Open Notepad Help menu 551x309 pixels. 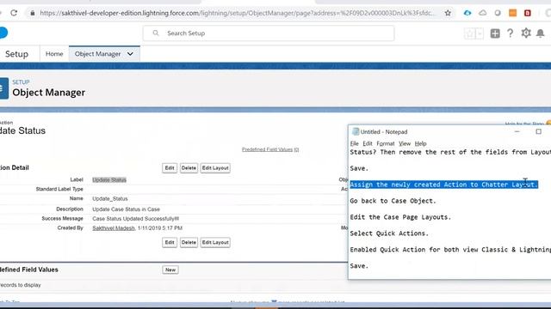point(420,143)
